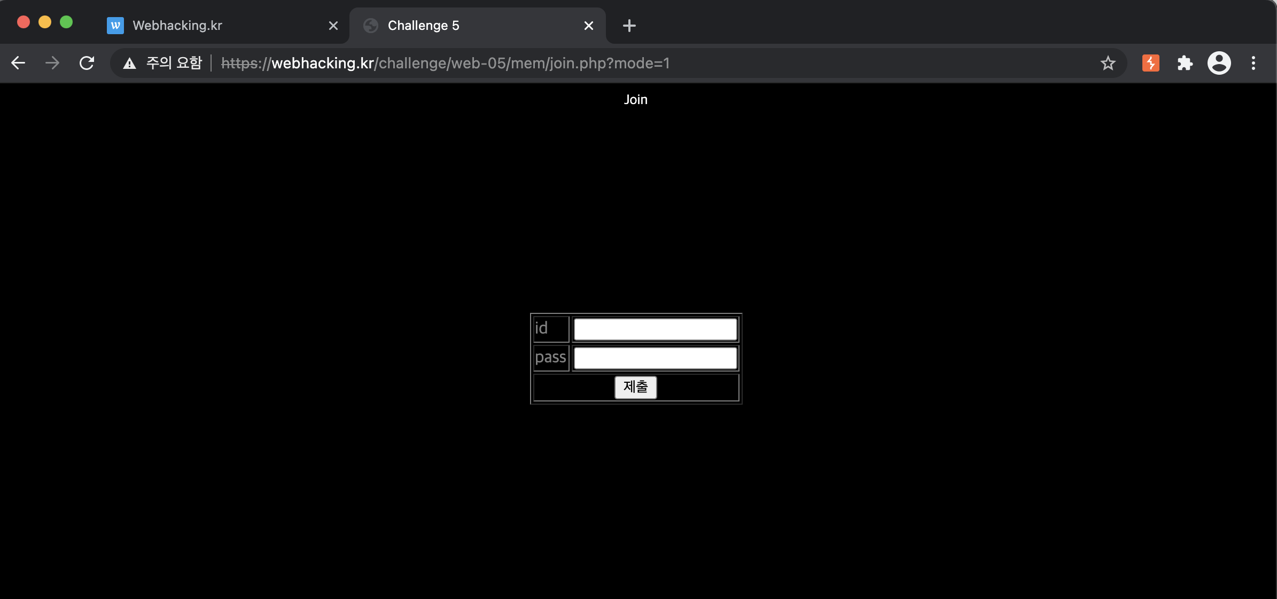Focus the pass input field
Image resolution: width=1277 pixels, height=599 pixels.
(x=655, y=358)
